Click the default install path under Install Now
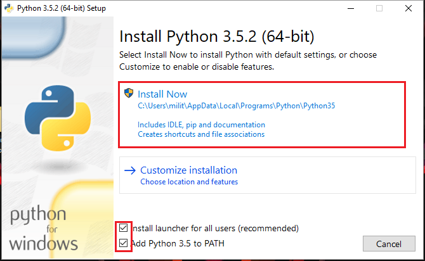Screen dimensions: 425x261 (x=237, y=106)
